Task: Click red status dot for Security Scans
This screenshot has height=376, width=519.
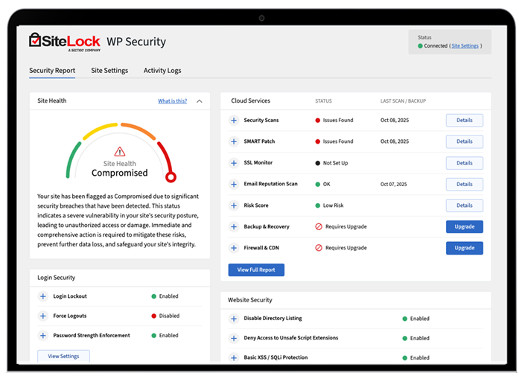Action: pos(318,121)
